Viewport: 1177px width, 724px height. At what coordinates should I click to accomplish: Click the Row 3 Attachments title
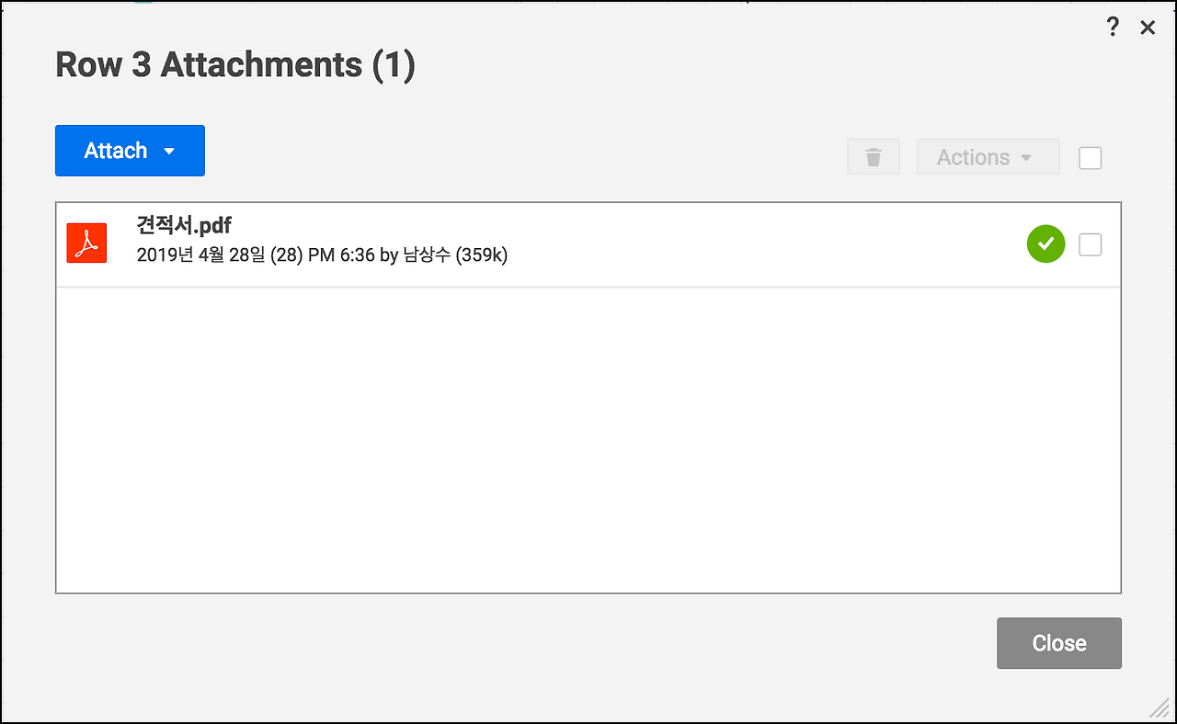(x=208, y=64)
